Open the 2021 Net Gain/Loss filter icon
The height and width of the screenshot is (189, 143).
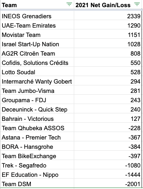pyautogui.click(x=137, y=4)
